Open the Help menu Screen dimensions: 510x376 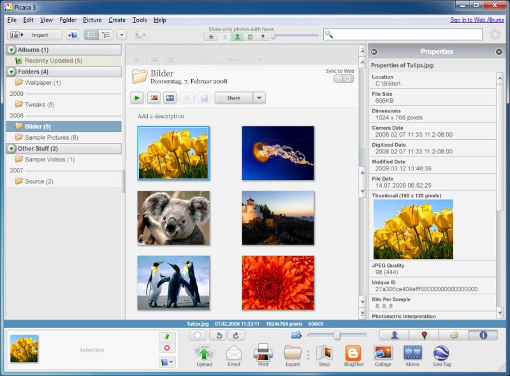coord(160,20)
